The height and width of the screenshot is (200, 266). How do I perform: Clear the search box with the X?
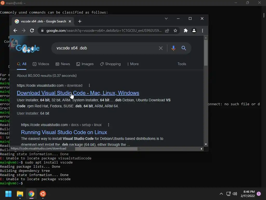coord(161,48)
